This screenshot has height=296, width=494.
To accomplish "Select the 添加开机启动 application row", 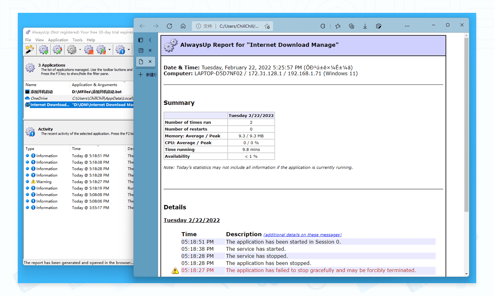I will pos(79,92).
